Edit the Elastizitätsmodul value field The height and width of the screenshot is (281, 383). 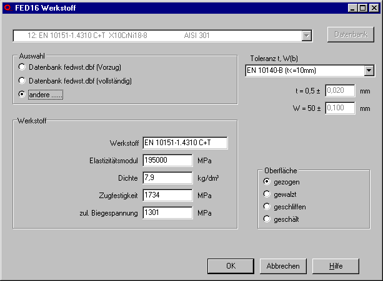tap(167, 160)
